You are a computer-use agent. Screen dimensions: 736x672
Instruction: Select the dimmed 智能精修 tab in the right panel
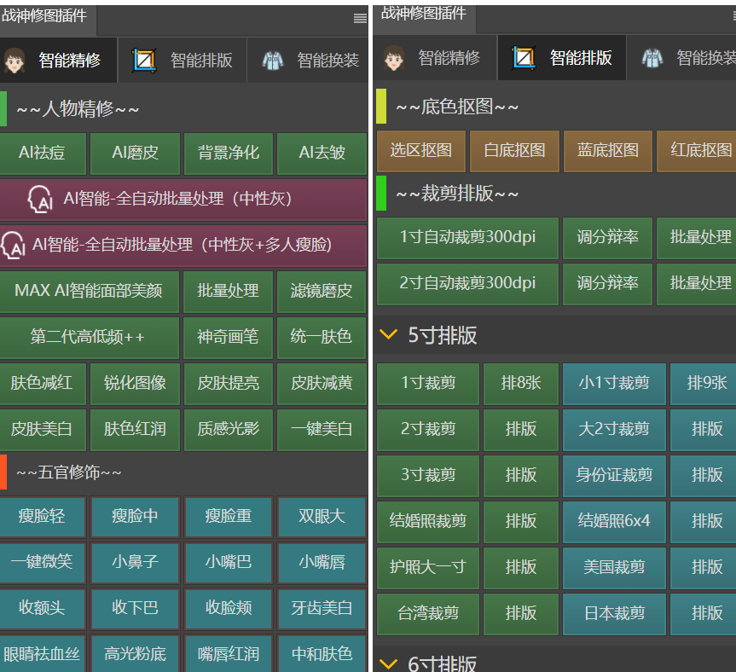coord(449,58)
